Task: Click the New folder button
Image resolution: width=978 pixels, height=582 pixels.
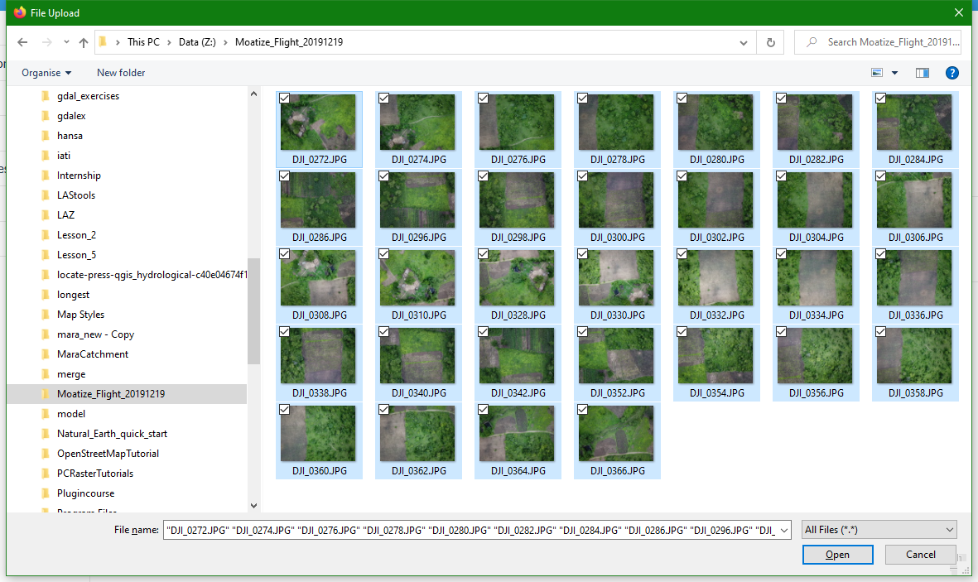Action: (121, 73)
